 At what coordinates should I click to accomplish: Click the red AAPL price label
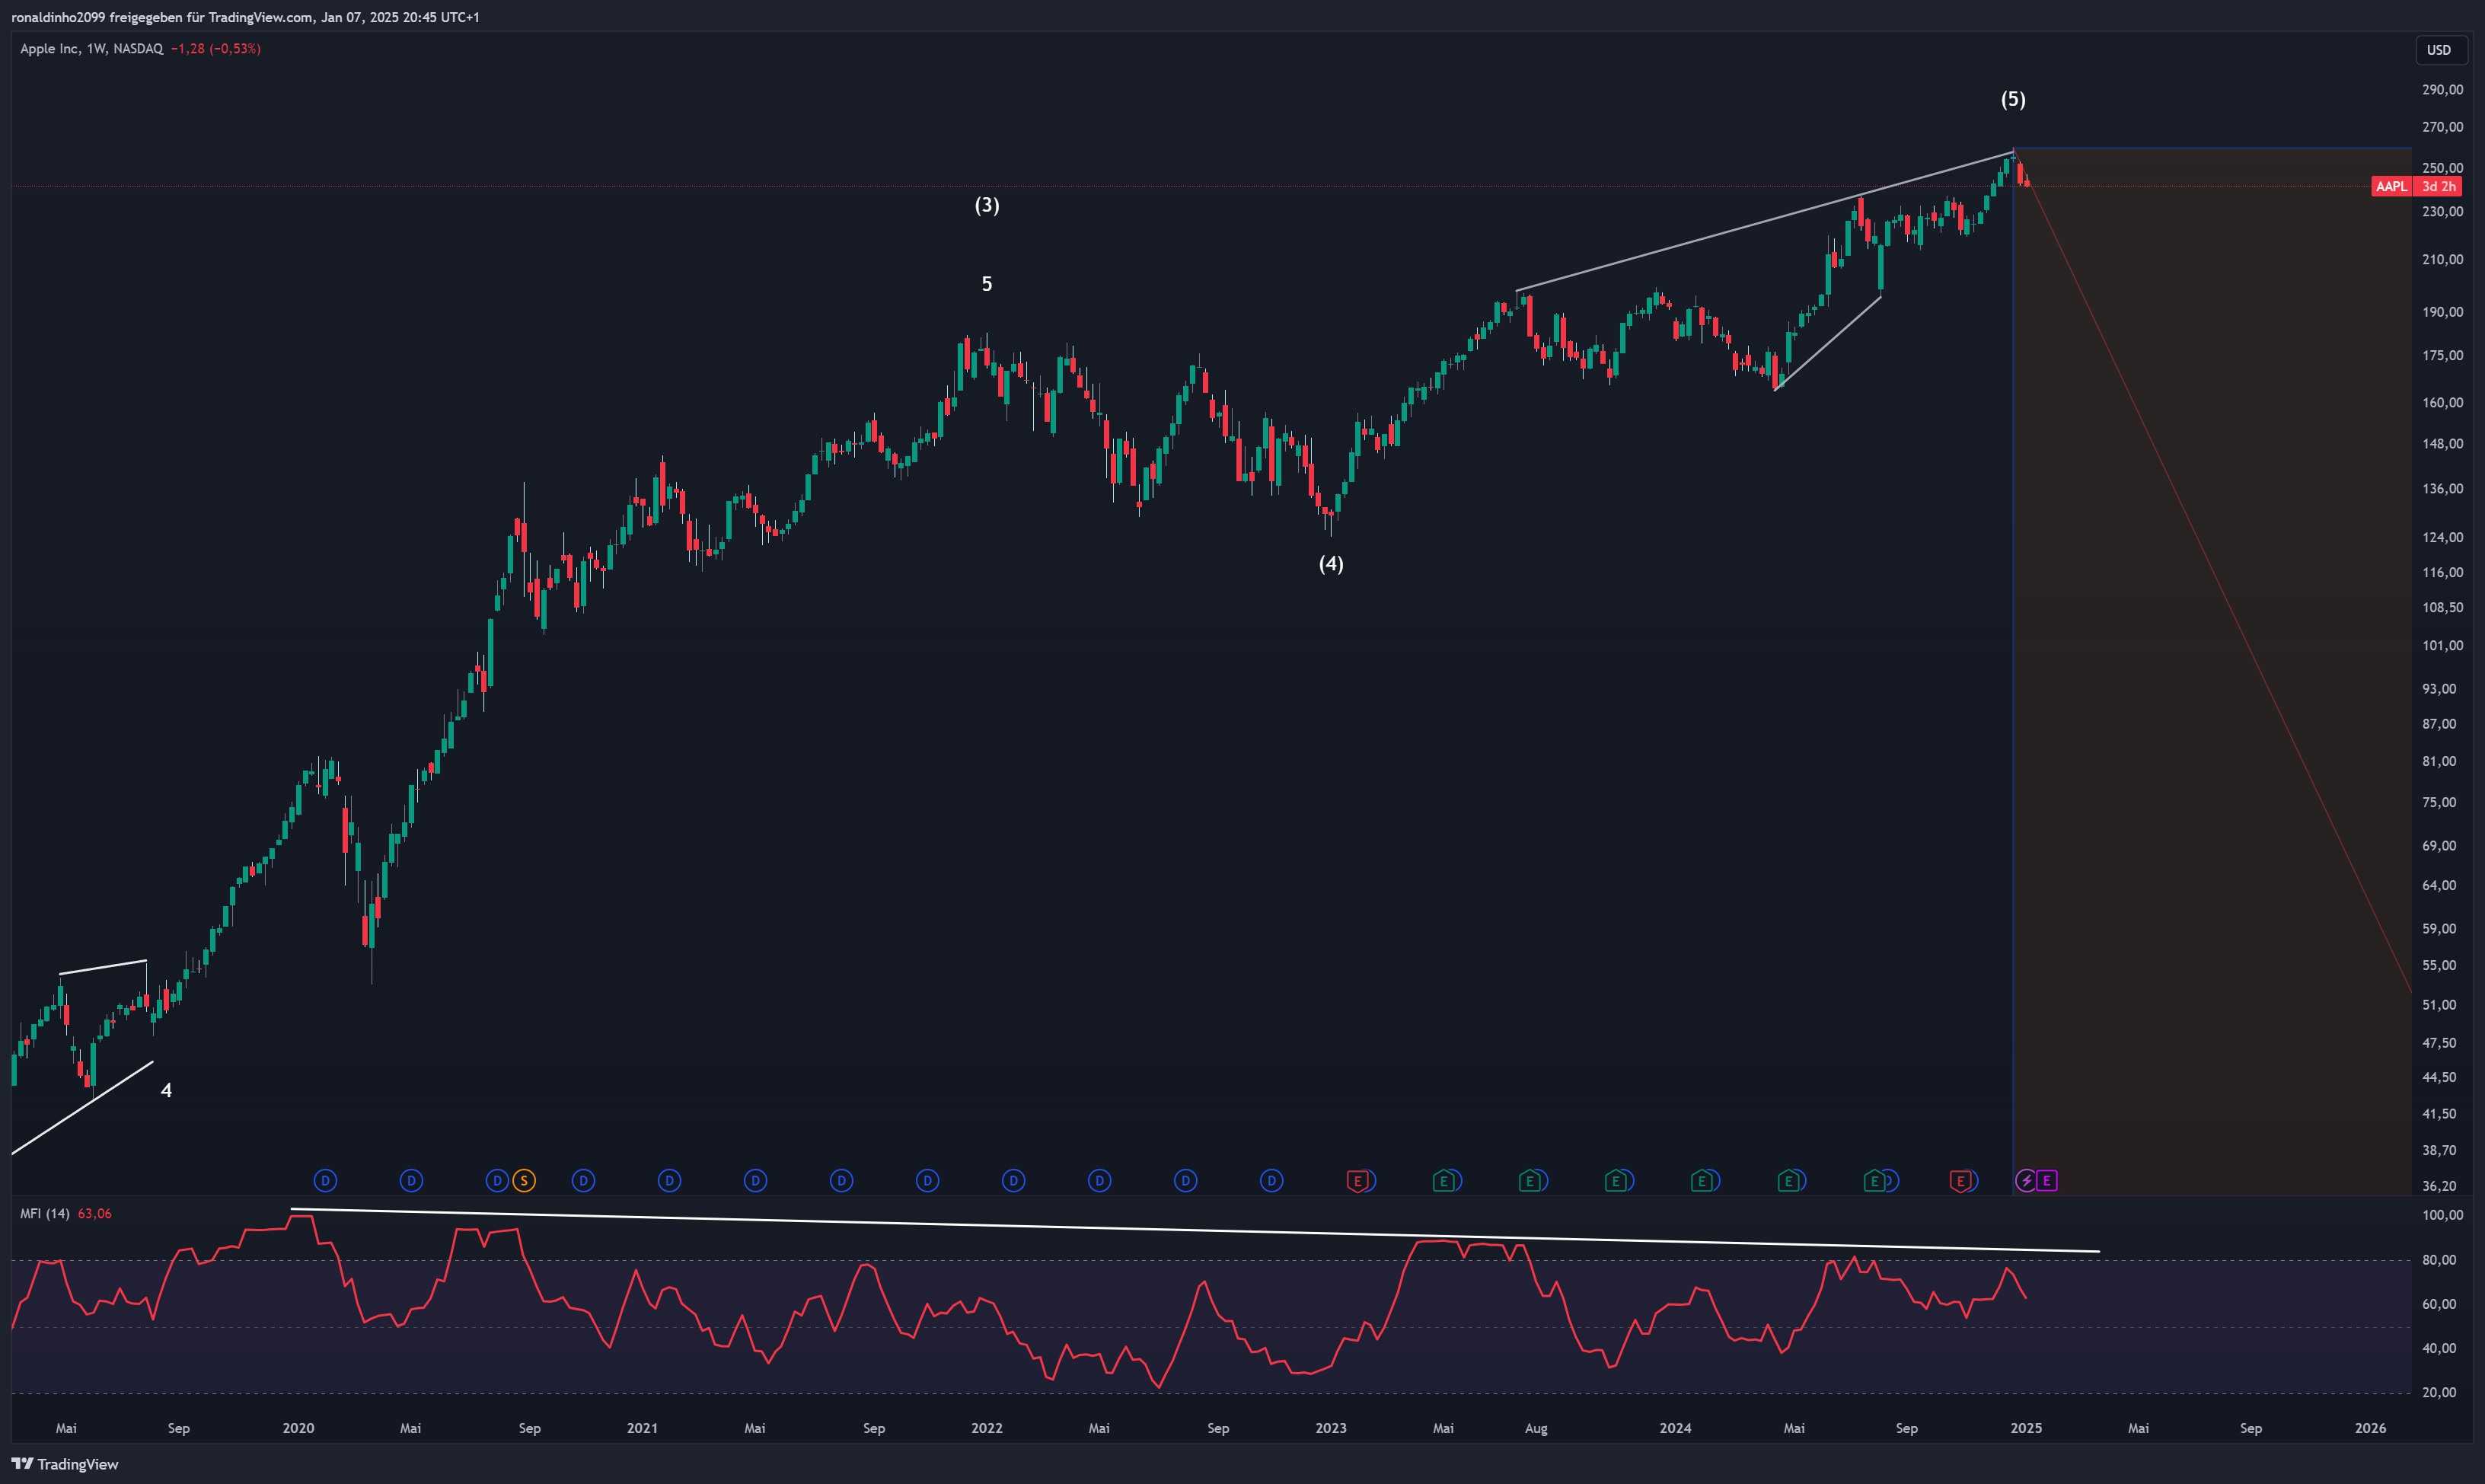tap(2391, 186)
